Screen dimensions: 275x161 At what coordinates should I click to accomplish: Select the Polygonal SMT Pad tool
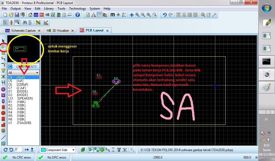[x=3, y=125]
